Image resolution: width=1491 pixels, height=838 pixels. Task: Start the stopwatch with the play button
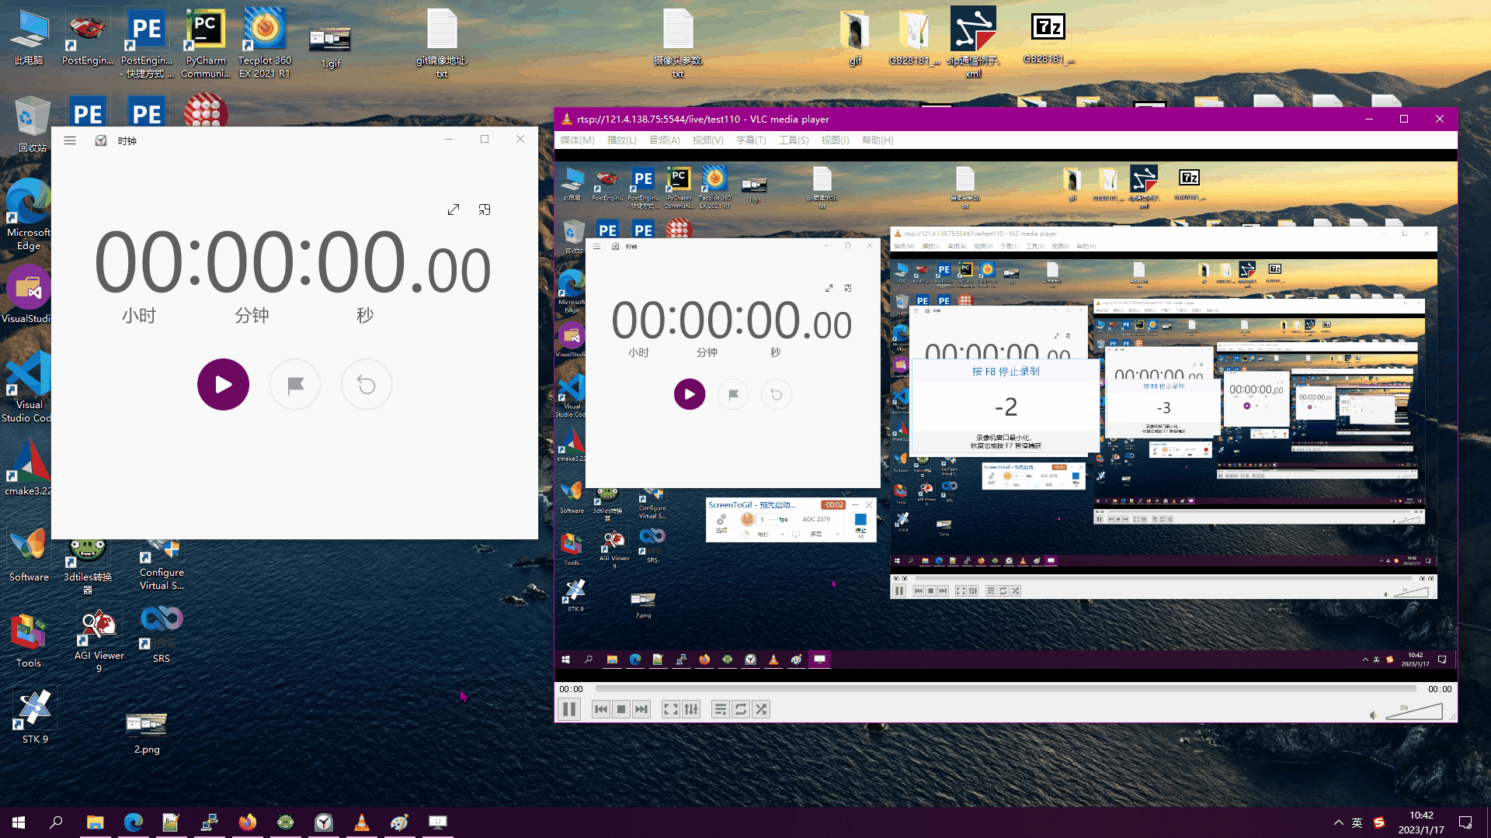[x=223, y=384]
